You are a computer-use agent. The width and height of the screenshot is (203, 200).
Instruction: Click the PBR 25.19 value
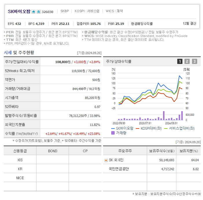116,24
